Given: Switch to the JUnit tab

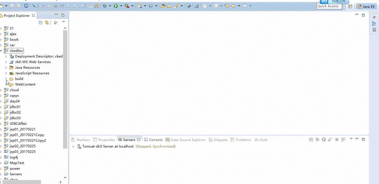Looking at the screenshot, I should [x=261, y=140].
